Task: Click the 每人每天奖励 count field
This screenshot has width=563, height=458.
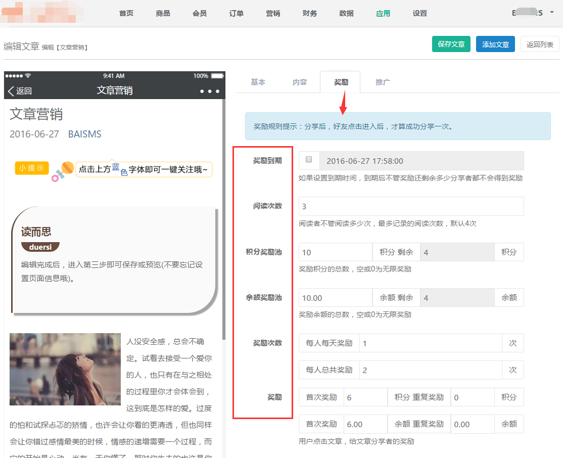Action: point(430,343)
